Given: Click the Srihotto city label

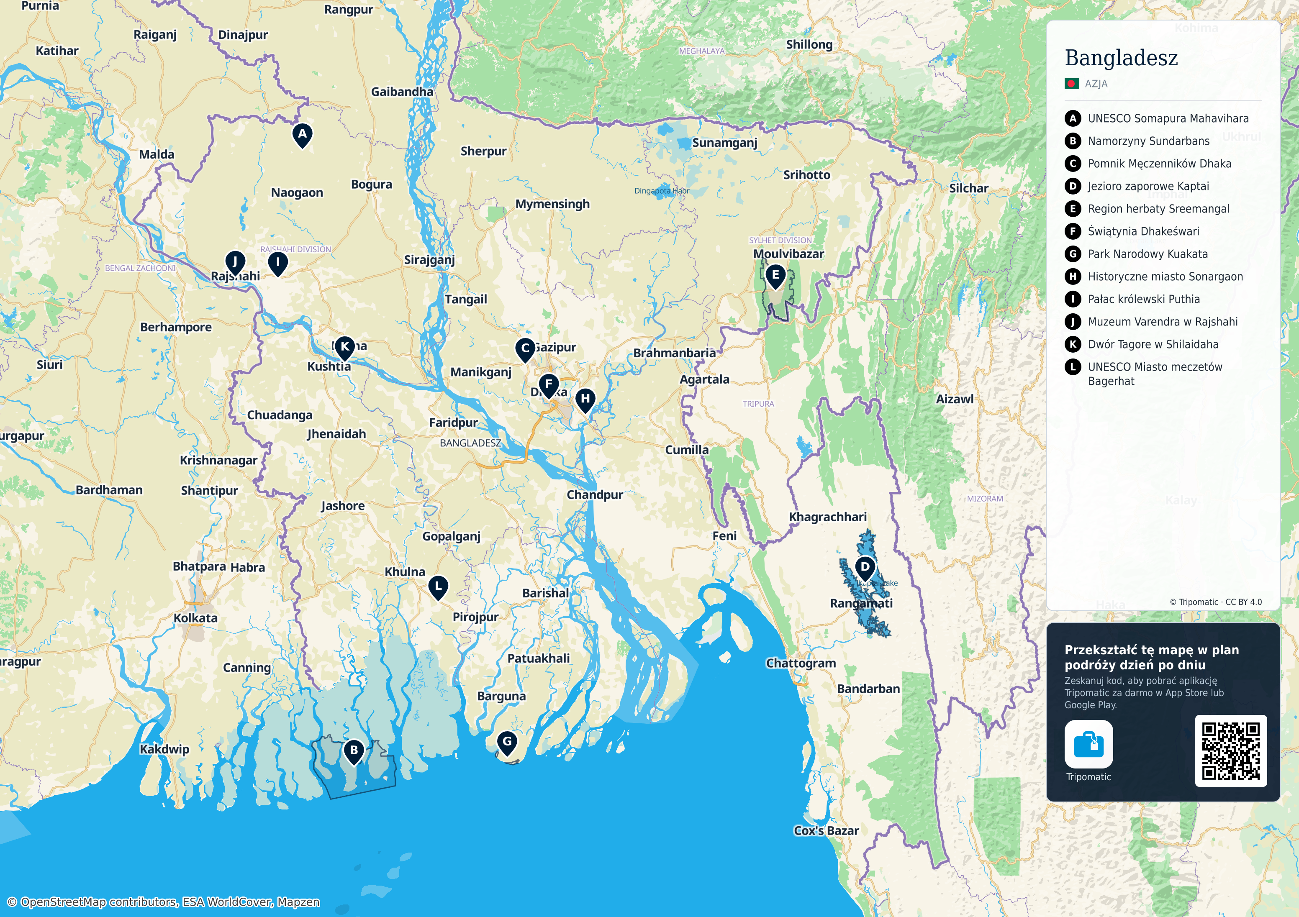Looking at the screenshot, I should pyautogui.click(x=806, y=175).
